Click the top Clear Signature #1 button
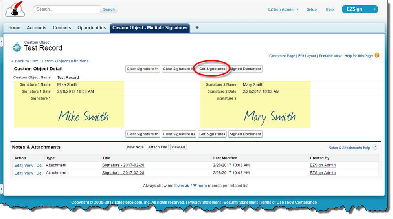393x219 pixels. pyautogui.click(x=143, y=69)
